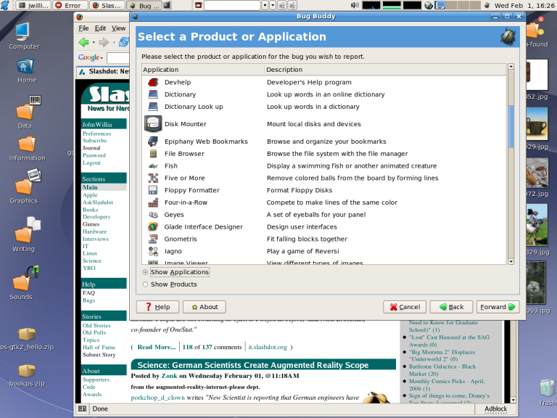Click the Old Stories link in Slashdot sidebar
This screenshot has width=557, height=418.
(x=96, y=325)
